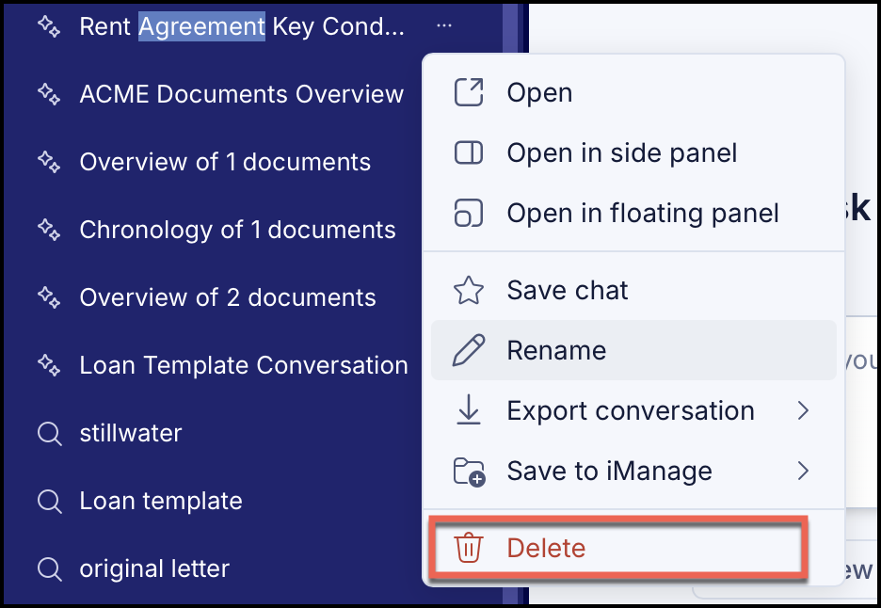
Task: Click the sidebar vertical scrollbar
Action: pos(510,304)
